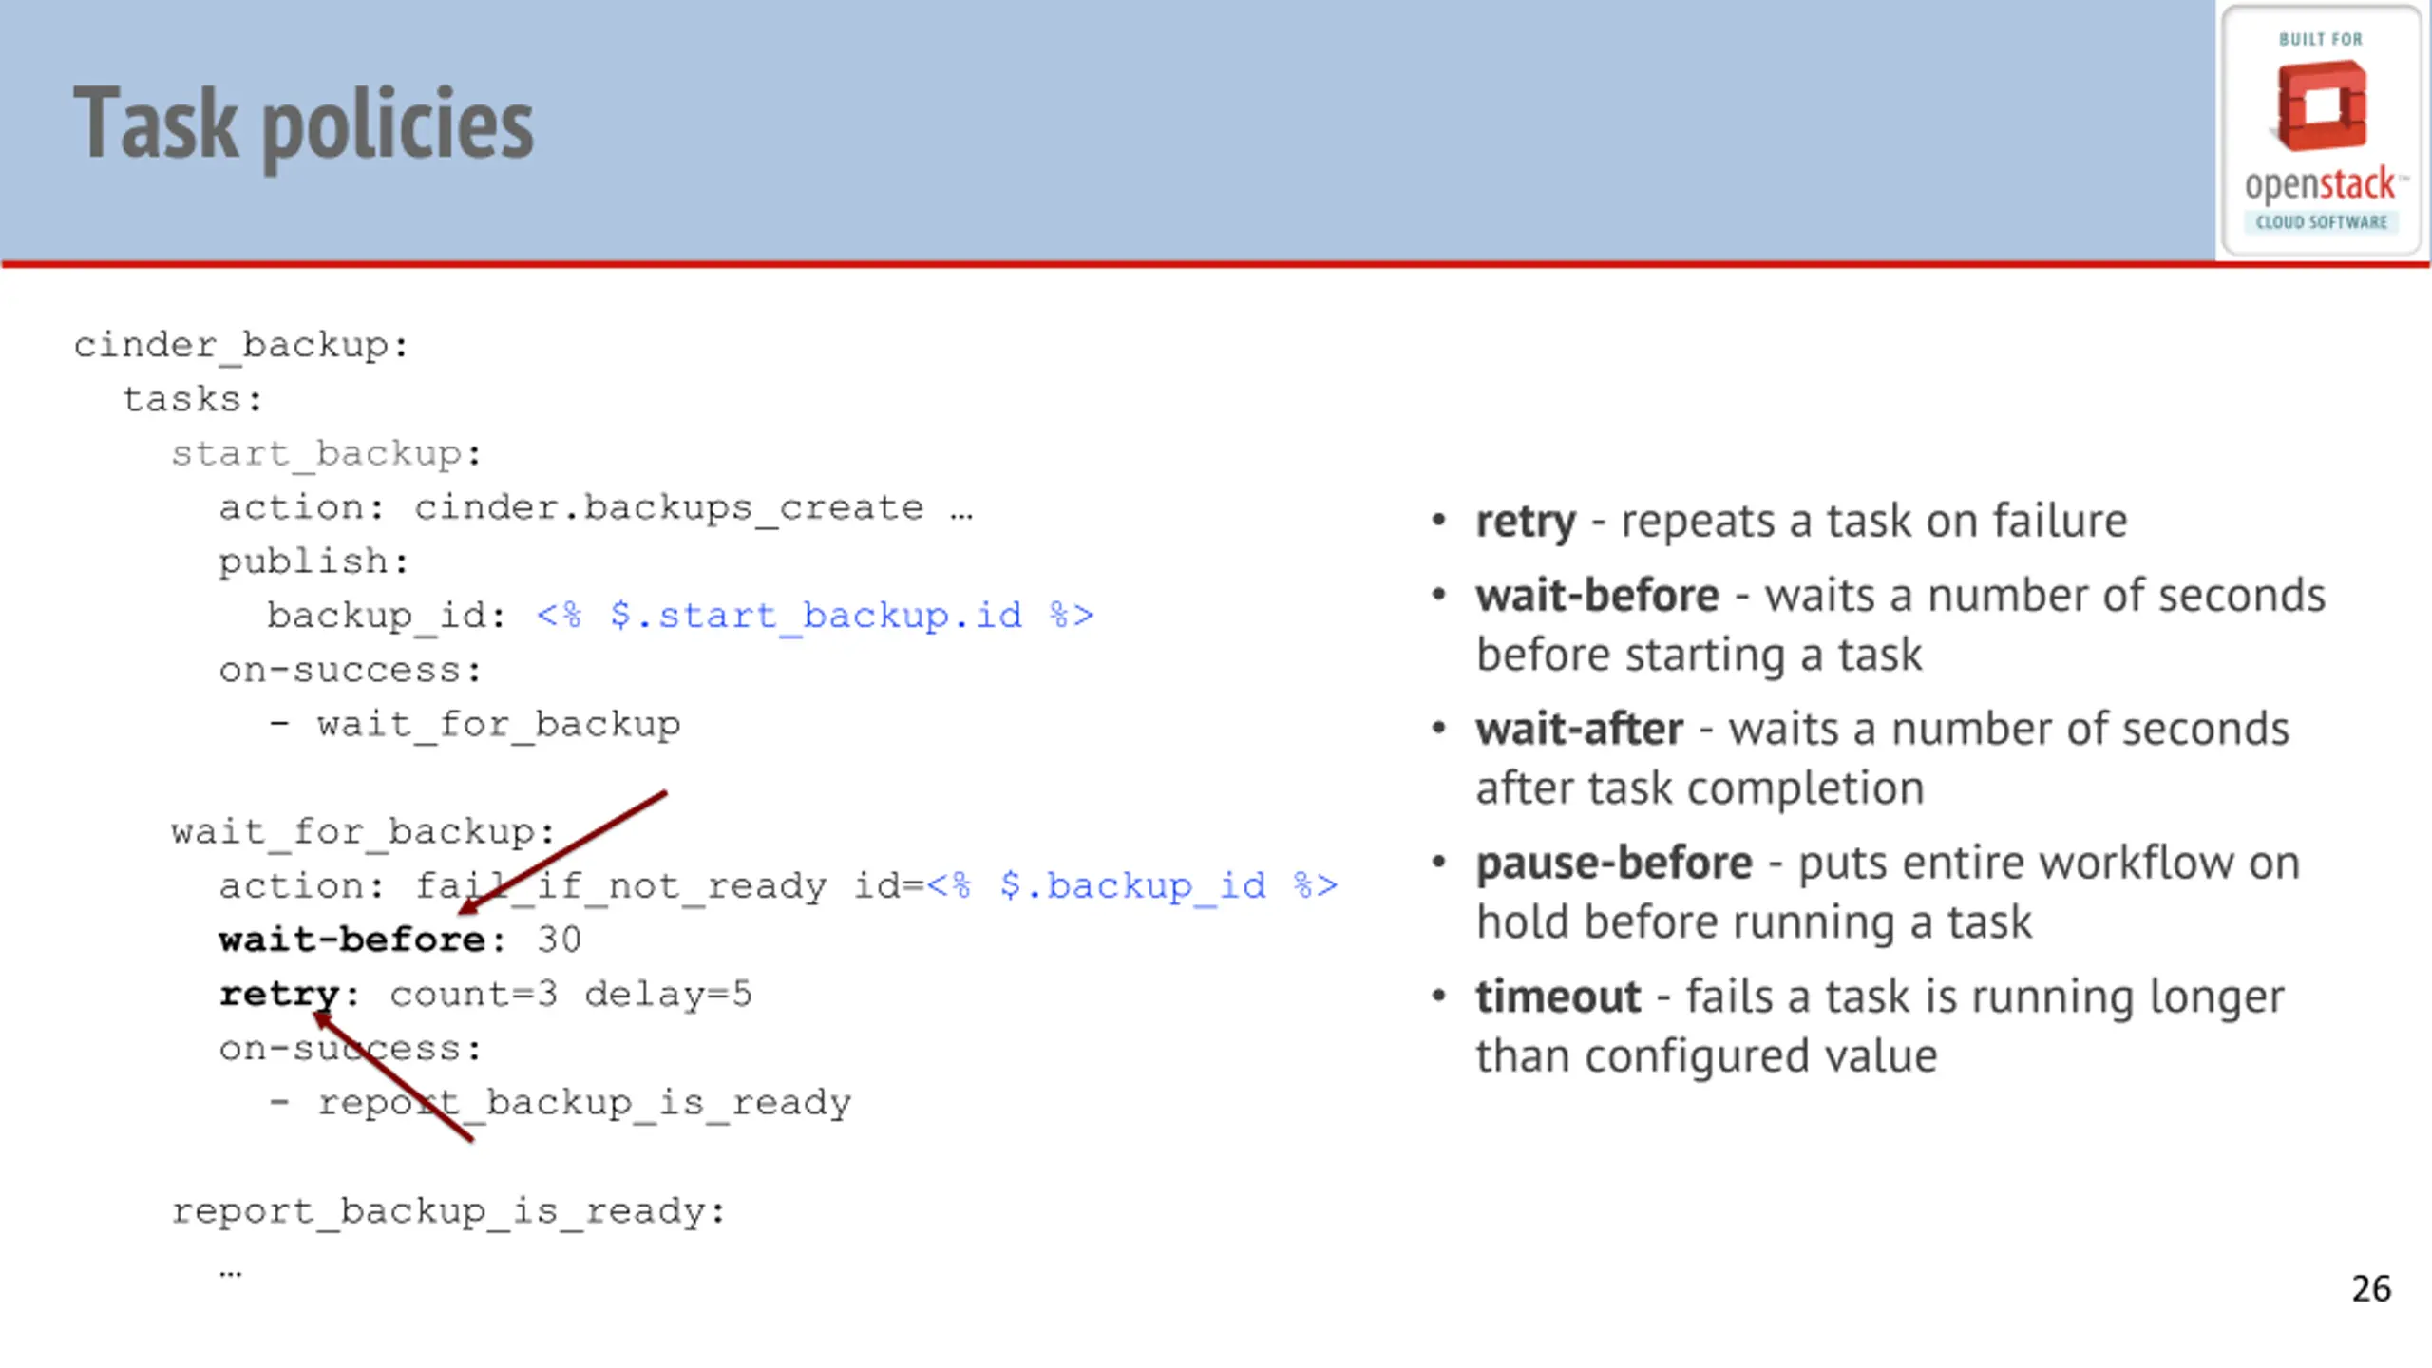The height and width of the screenshot is (1368, 2432).
Task: Click the 'backup_id:' key in publish block
Action: [387, 617]
